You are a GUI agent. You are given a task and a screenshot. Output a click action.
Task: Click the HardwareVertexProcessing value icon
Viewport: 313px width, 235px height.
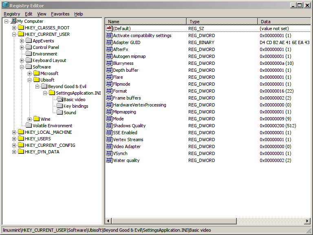[109, 105]
